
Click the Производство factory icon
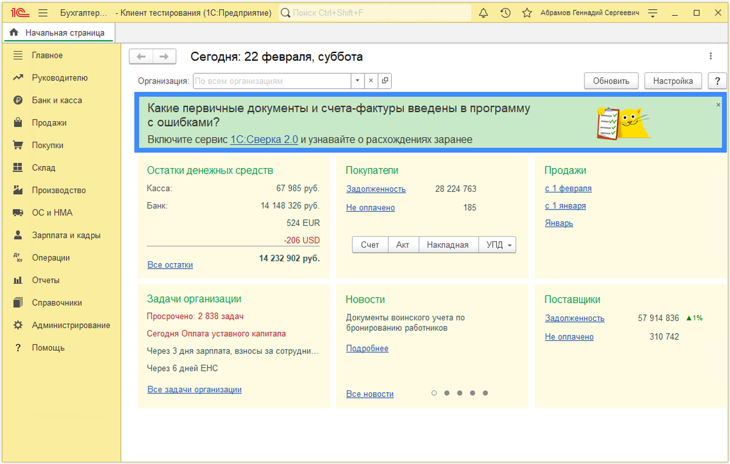tap(18, 190)
